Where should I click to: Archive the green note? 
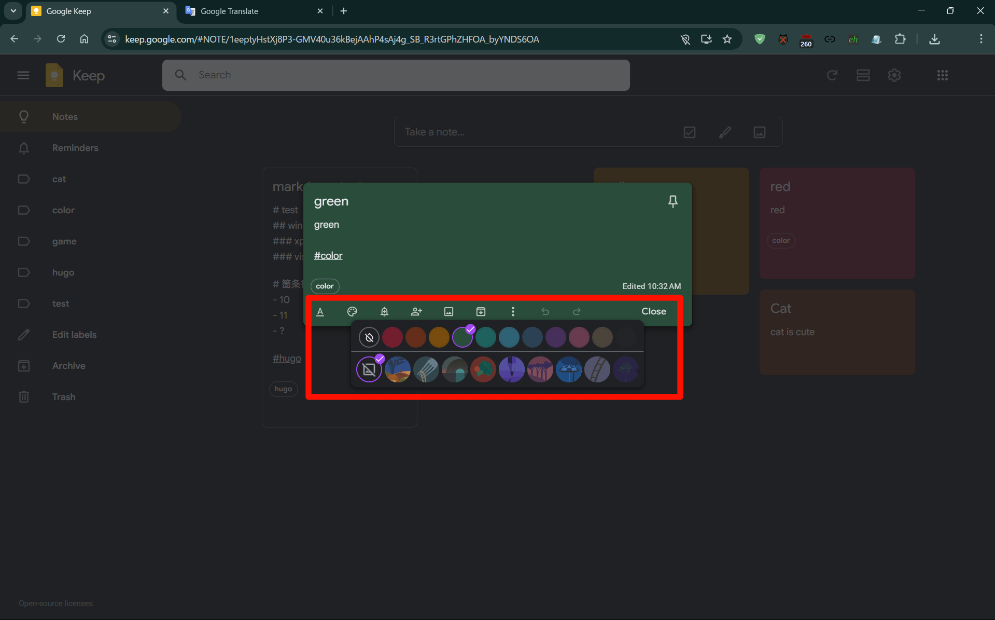(x=481, y=311)
